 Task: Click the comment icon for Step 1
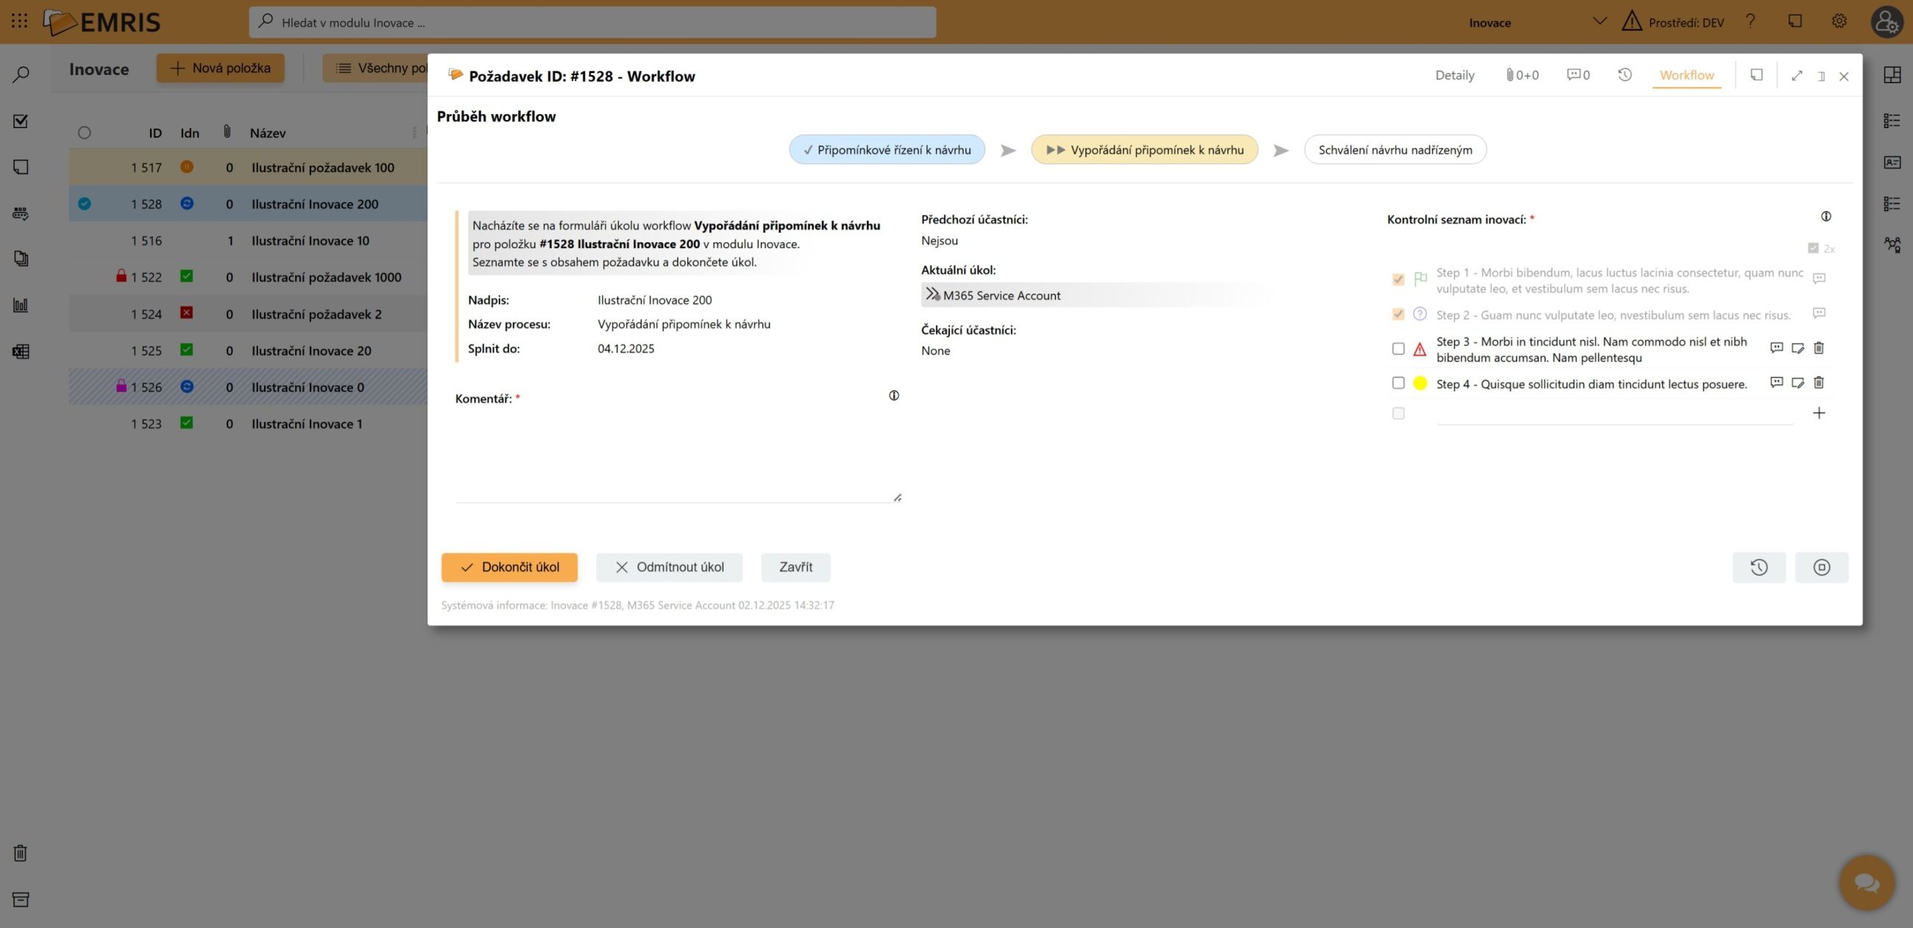pyautogui.click(x=1819, y=279)
